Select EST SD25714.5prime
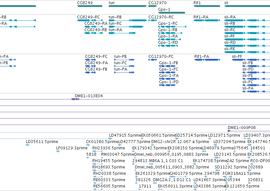The width and height of the screenshot is (270, 191). pyautogui.click(x=177, y=139)
